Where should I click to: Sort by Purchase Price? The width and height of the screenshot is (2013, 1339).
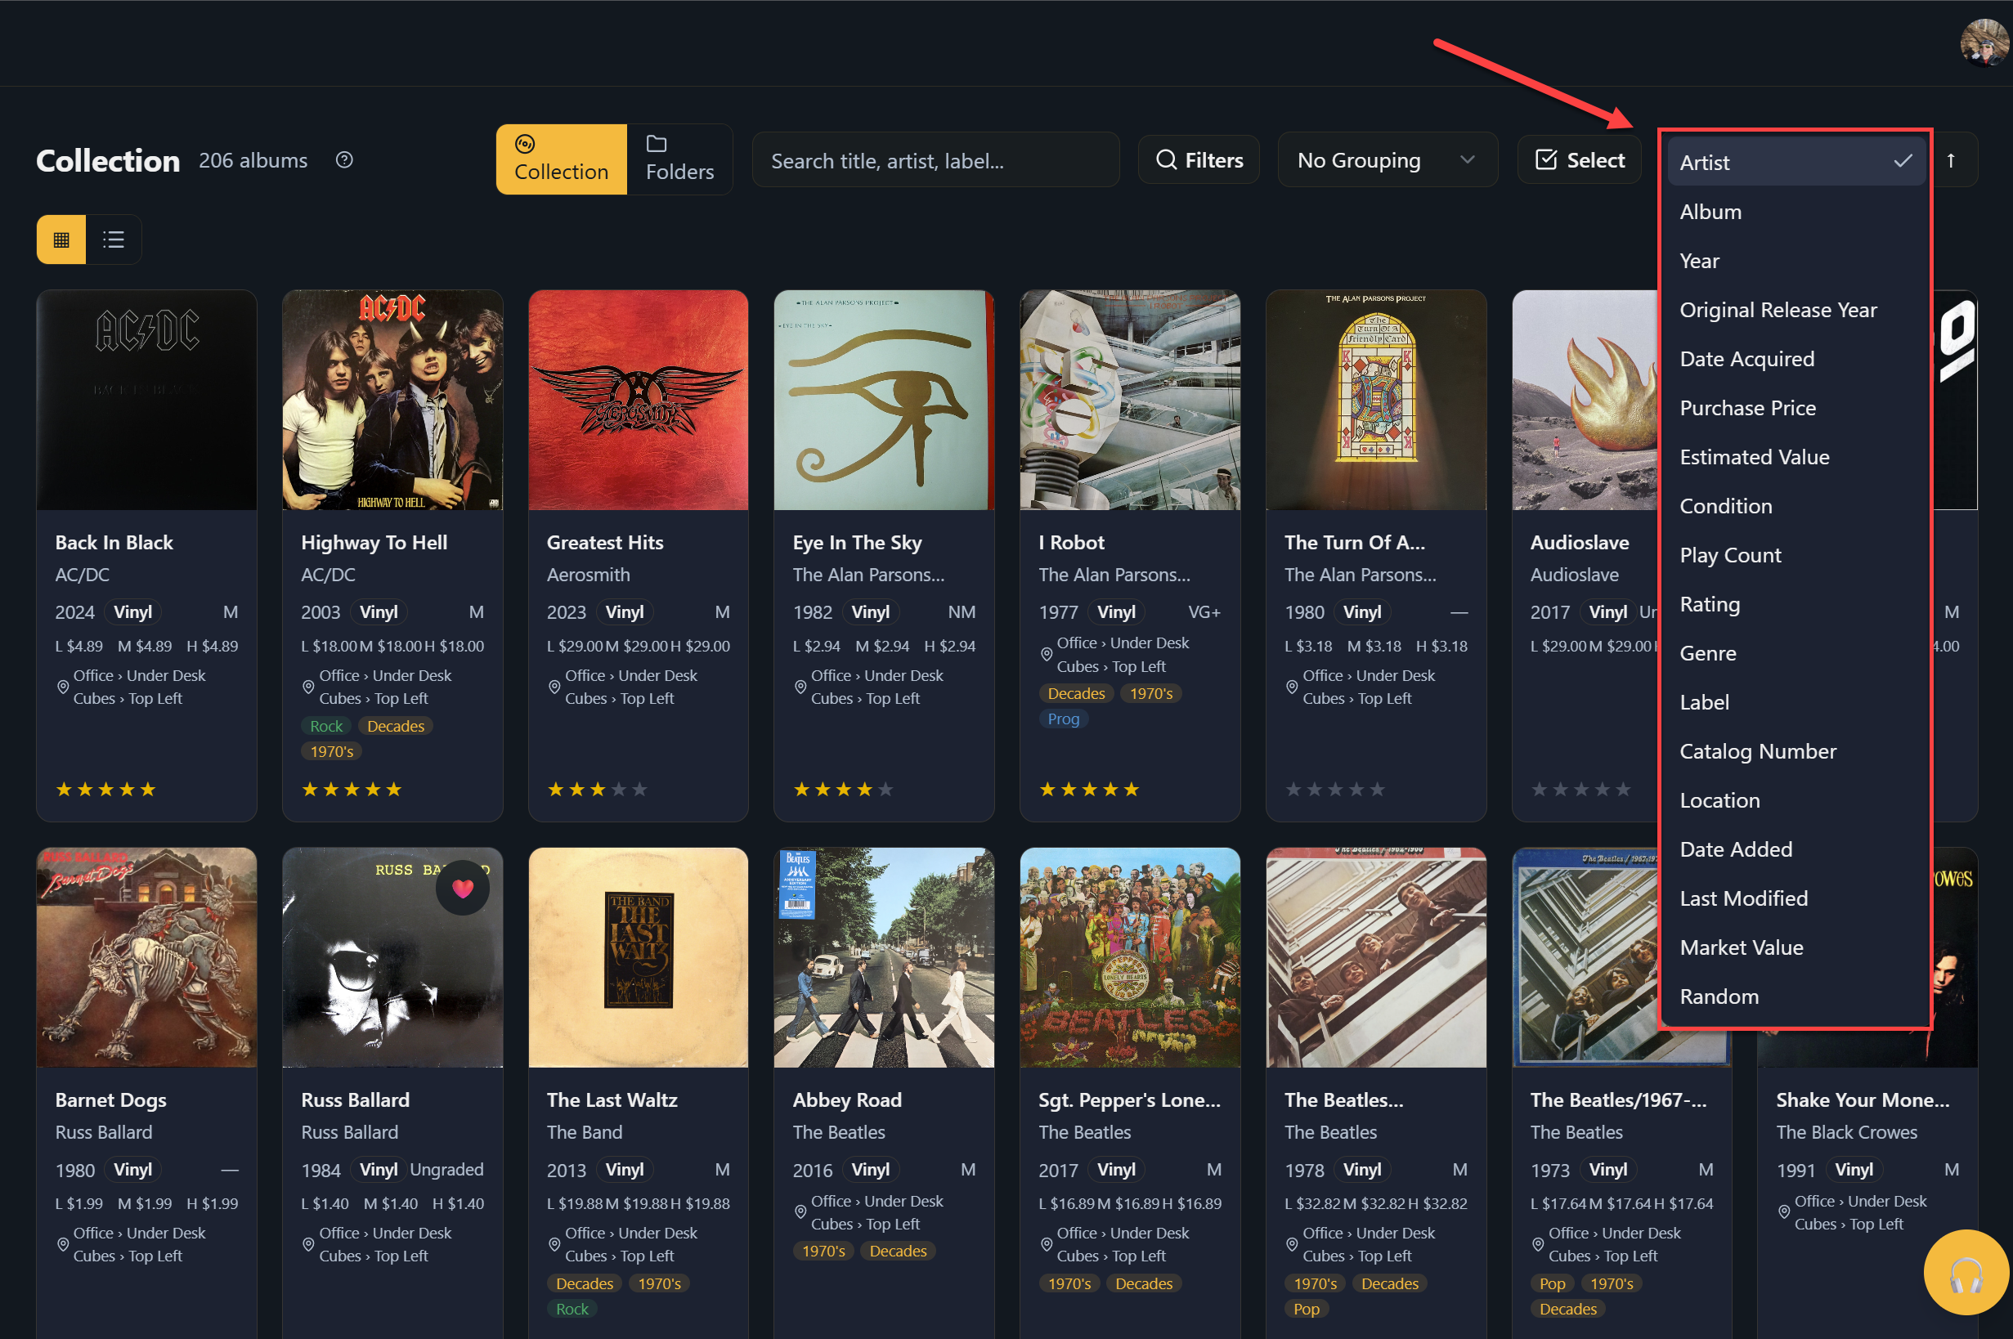pyautogui.click(x=1796, y=408)
